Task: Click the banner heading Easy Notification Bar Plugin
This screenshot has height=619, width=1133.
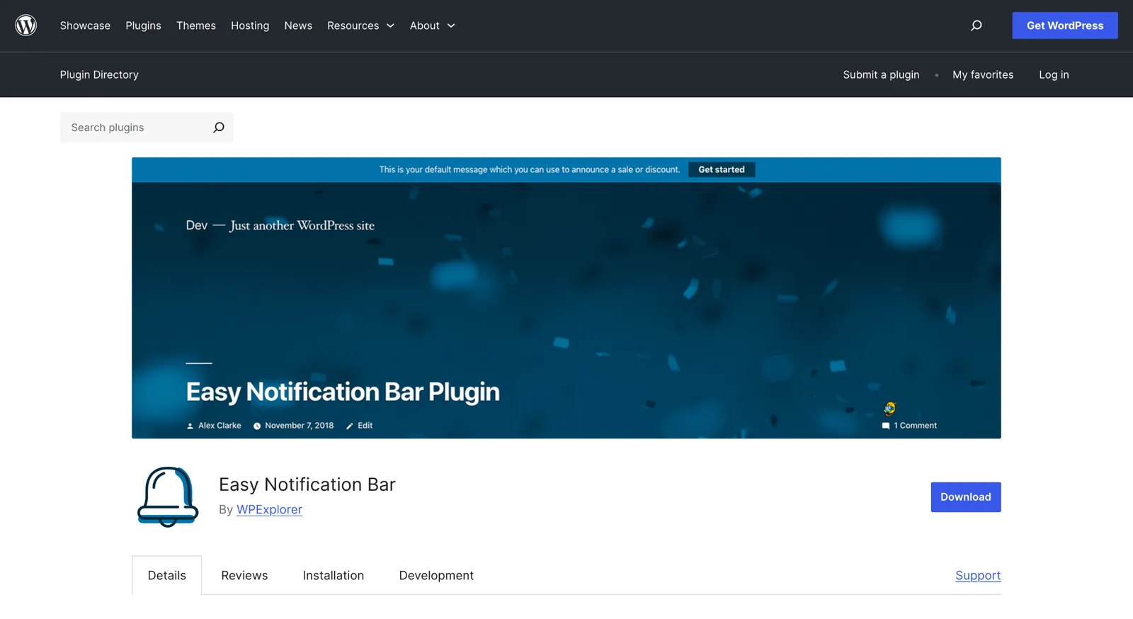Action: 343,392
